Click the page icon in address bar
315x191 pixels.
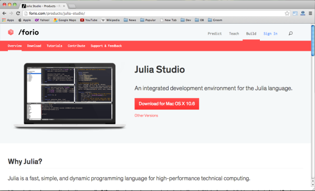coord(26,14)
